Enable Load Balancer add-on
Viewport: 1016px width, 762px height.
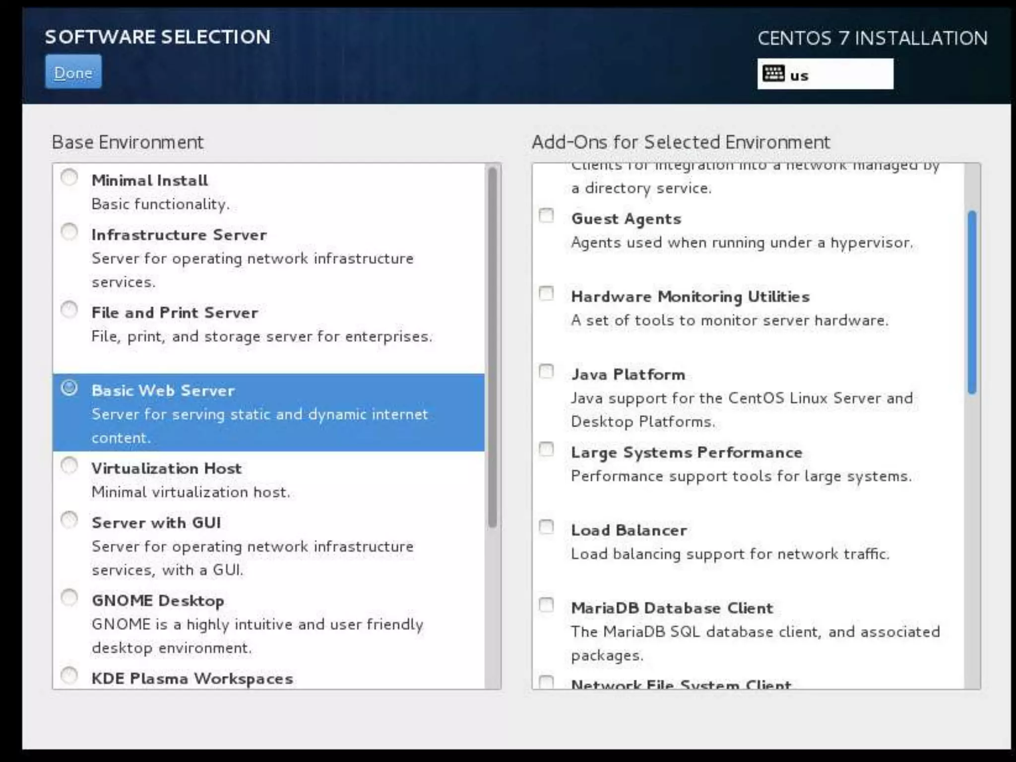pyautogui.click(x=546, y=527)
